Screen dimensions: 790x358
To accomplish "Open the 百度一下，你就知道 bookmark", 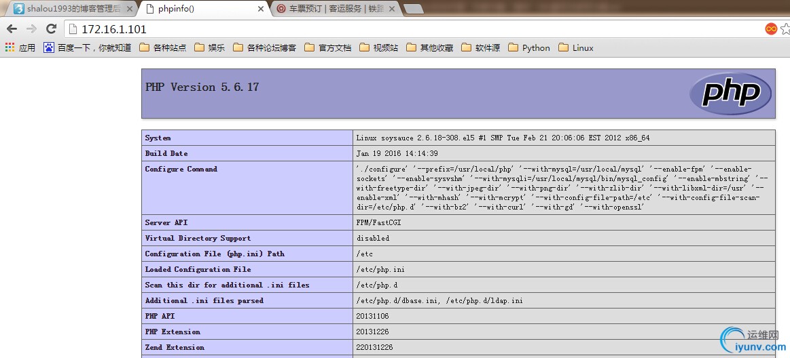I will (x=87, y=47).
